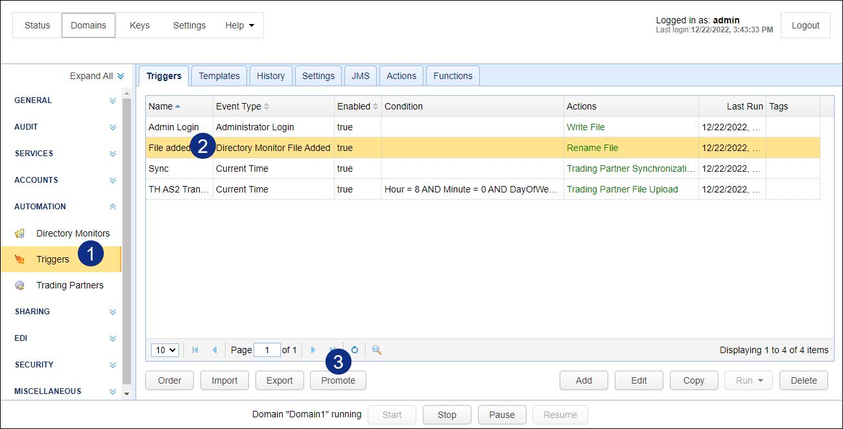Expand the SERVICES section

coord(113,154)
